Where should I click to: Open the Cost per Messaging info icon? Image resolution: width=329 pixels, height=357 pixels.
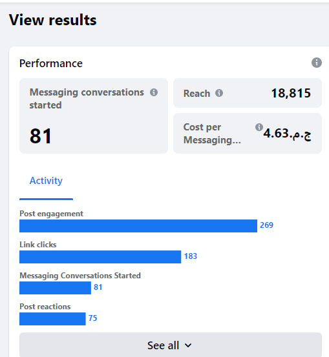[x=259, y=127]
